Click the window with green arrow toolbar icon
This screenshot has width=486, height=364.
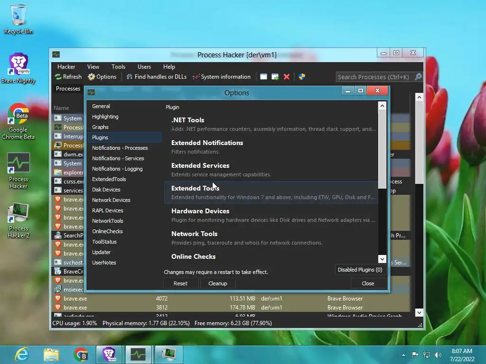275,77
